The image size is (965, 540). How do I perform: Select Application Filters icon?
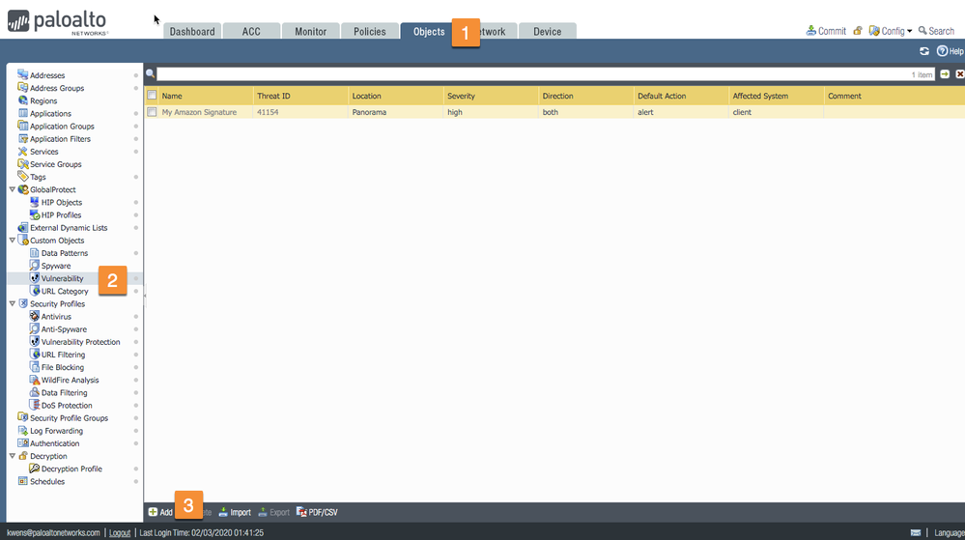click(23, 138)
